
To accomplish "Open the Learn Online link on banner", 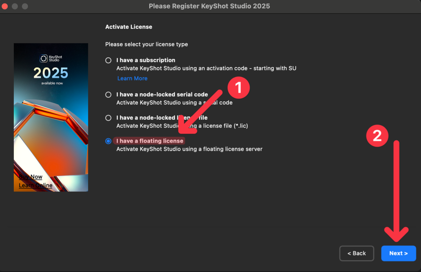I will tap(36, 185).
